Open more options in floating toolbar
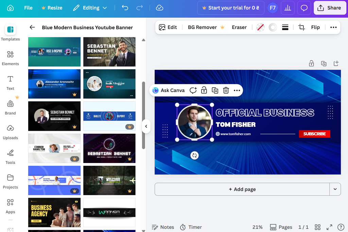 coord(237,90)
